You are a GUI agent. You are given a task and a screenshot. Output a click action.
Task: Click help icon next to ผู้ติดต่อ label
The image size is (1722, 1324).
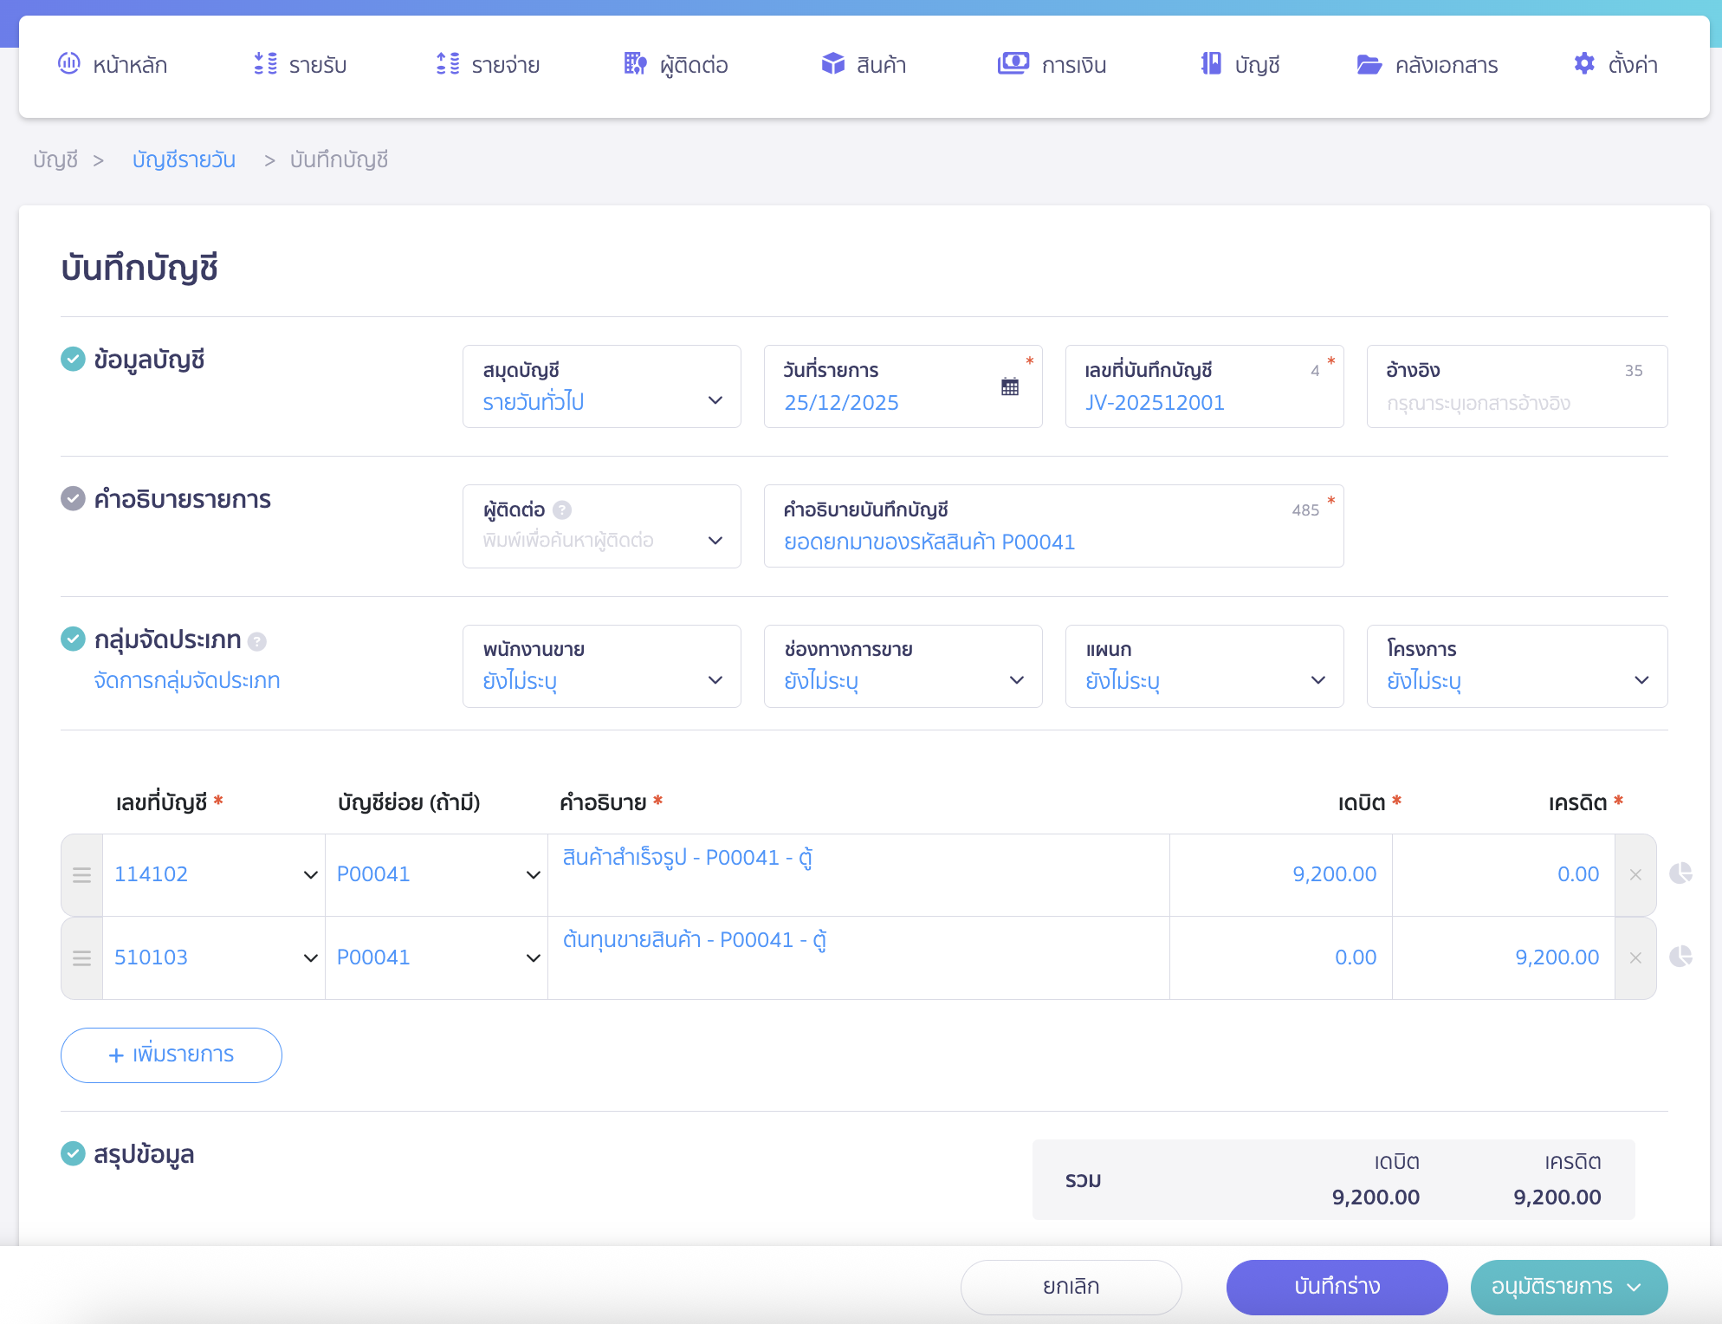(562, 510)
